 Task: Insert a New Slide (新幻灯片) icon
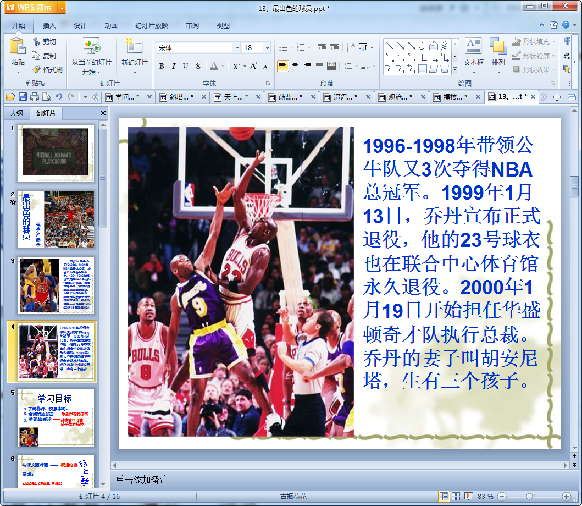134,46
